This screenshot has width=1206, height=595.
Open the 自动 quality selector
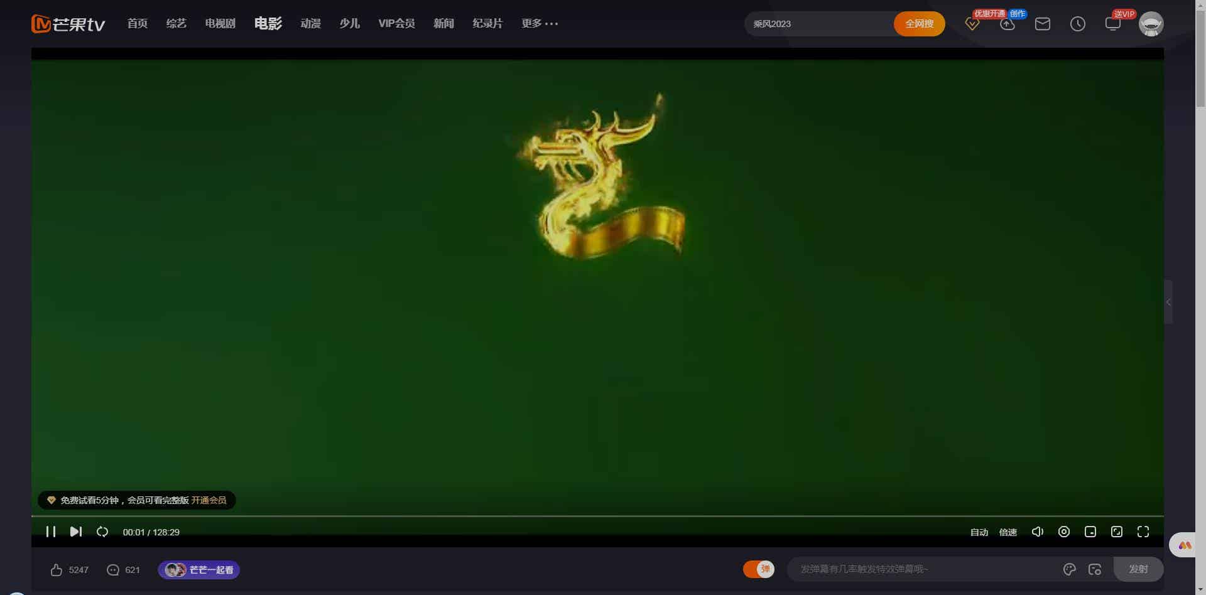[979, 532]
